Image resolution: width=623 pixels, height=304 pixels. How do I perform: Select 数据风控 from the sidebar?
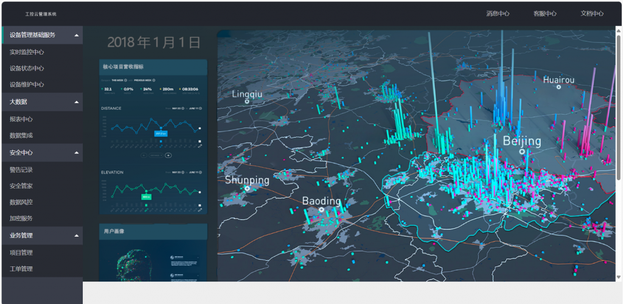tap(21, 202)
